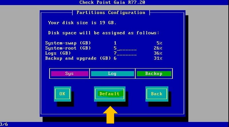Click the Partitions Configuration dialog title

111,13
